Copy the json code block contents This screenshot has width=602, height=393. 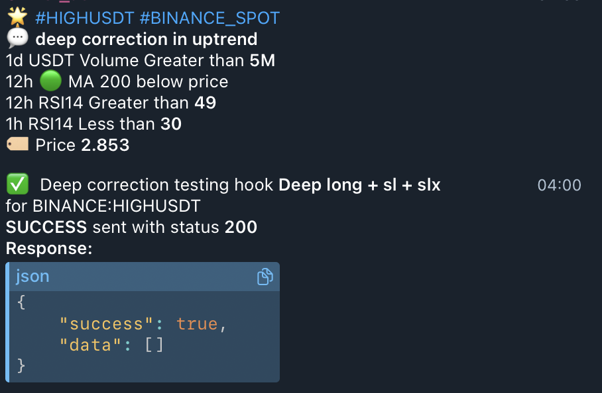[x=265, y=277]
